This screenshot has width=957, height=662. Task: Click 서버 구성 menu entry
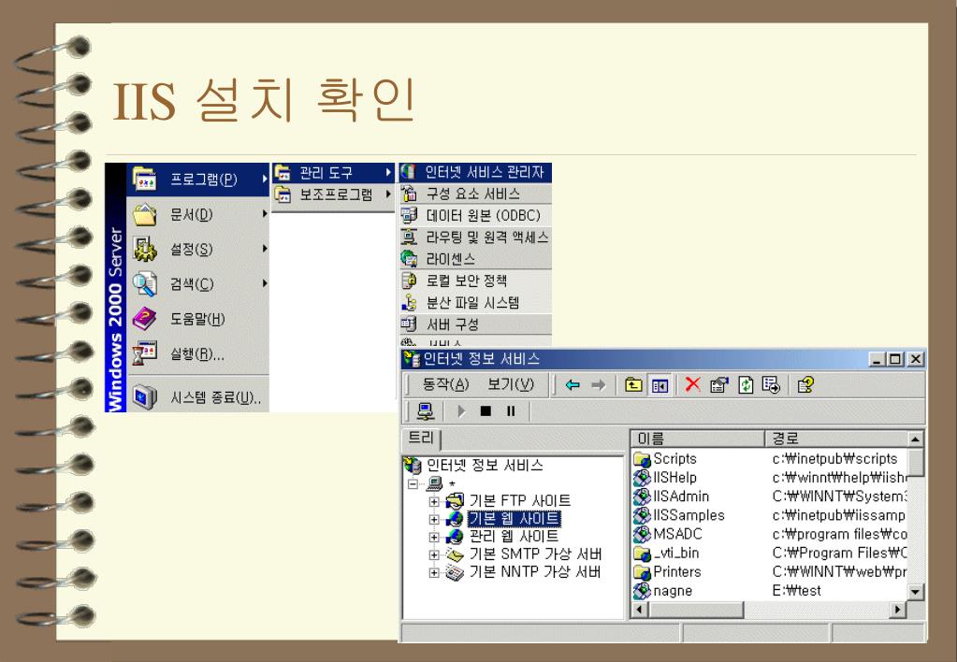475,324
